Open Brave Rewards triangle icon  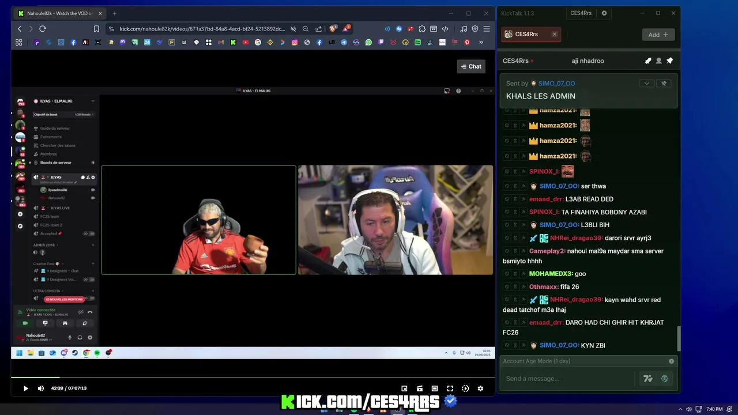pyautogui.click(x=347, y=28)
